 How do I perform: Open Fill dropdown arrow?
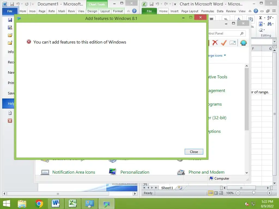click(x=264, y=24)
